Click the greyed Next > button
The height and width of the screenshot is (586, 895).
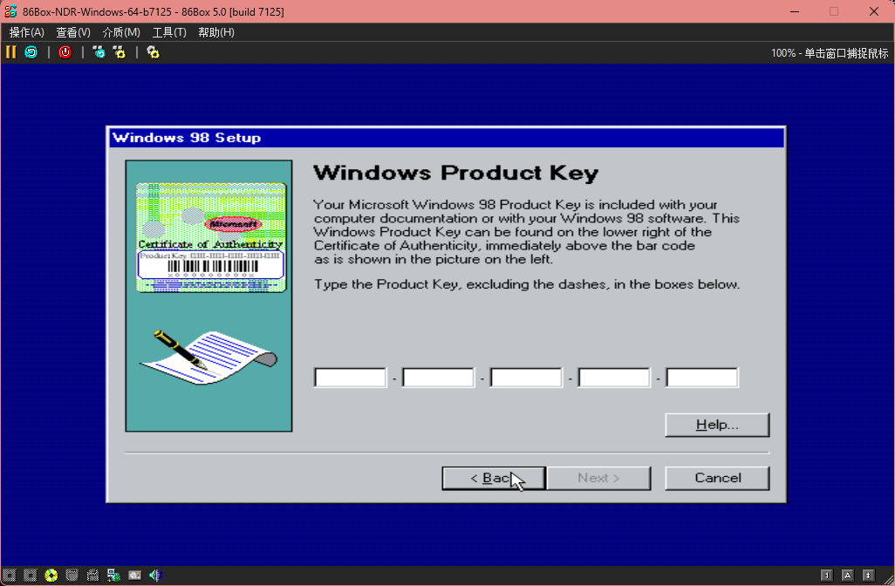pyautogui.click(x=598, y=478)
